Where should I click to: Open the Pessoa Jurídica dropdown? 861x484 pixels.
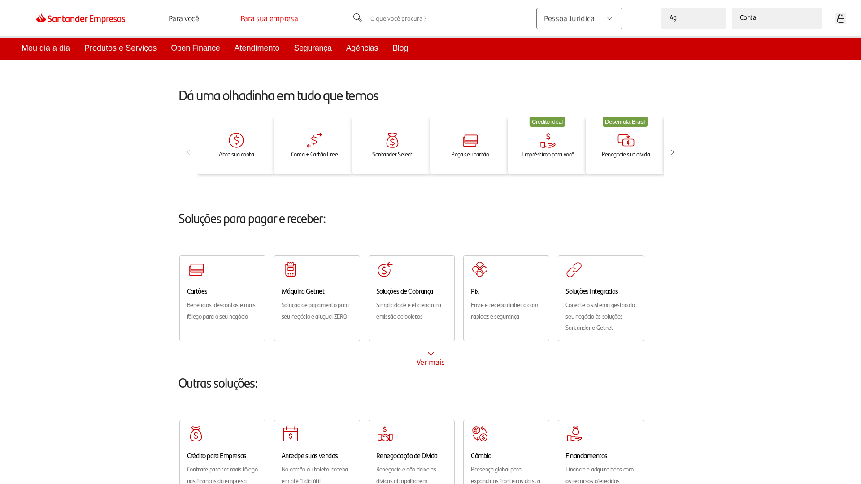579,18
